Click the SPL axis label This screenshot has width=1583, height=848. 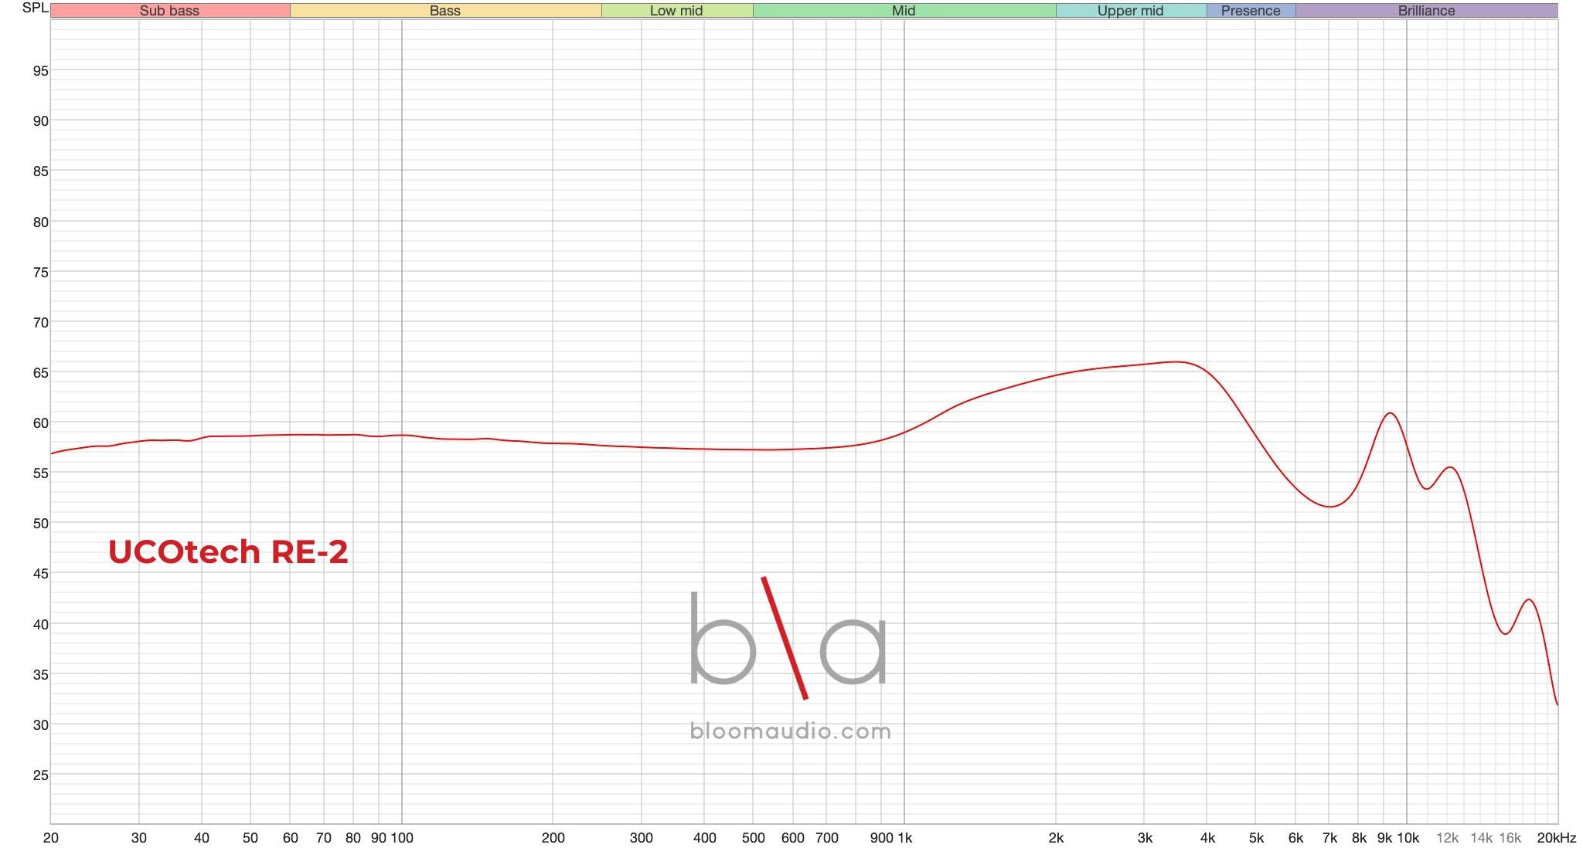(36, 8)
